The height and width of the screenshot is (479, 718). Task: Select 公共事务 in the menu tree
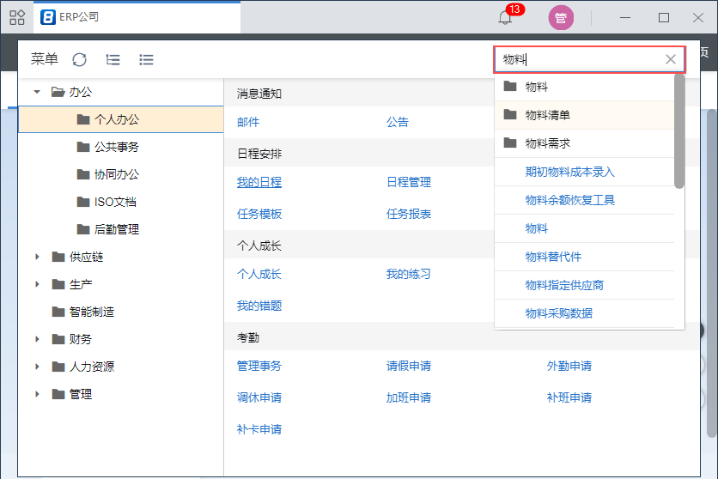coord(116,147)
